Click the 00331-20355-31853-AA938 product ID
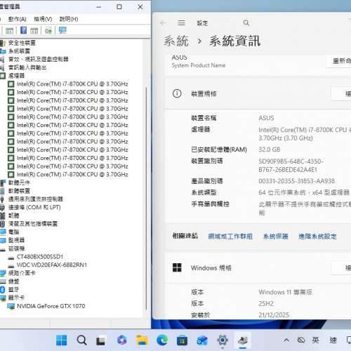The height and width of the screenshot is (351, 351). click(296, 181)
